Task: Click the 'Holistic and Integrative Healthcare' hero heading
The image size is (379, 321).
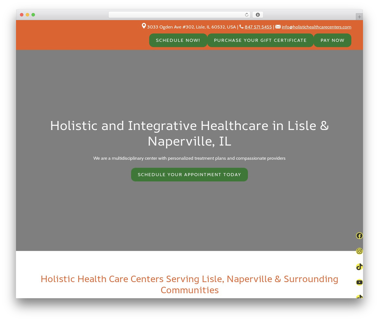Action: (x=189, y=133)
